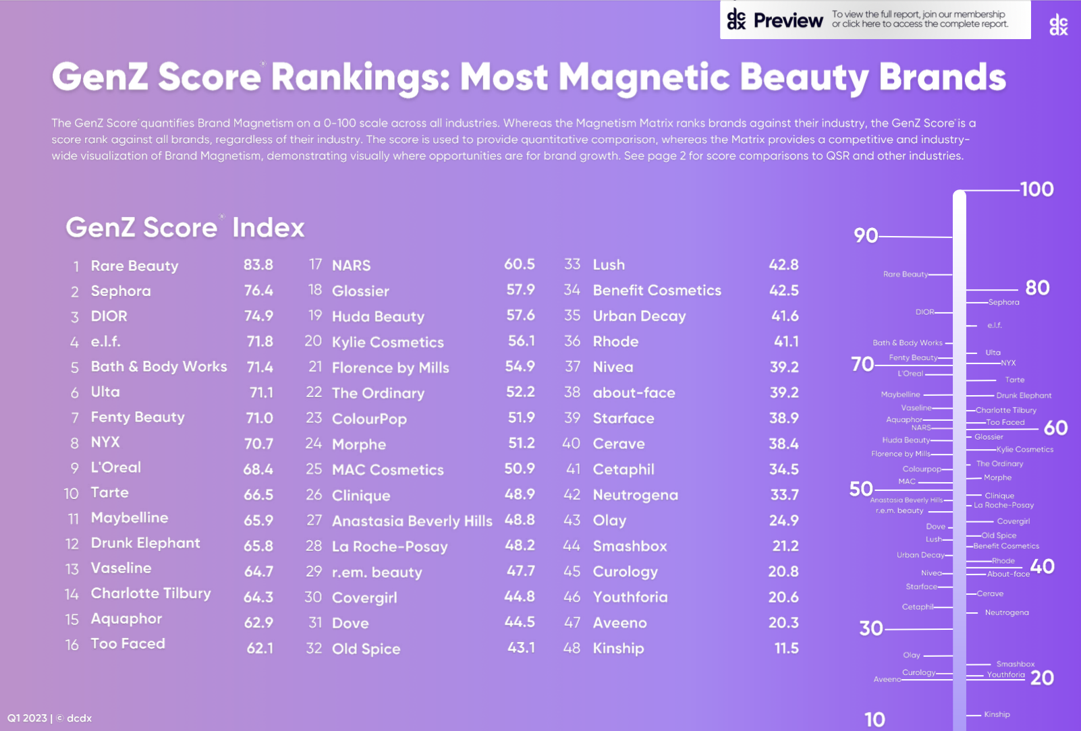The width and height of the screenshot is (1081, 731).
Task: Select the "Smashbox" marker on the vertical scale
Action: point(1016,664)
